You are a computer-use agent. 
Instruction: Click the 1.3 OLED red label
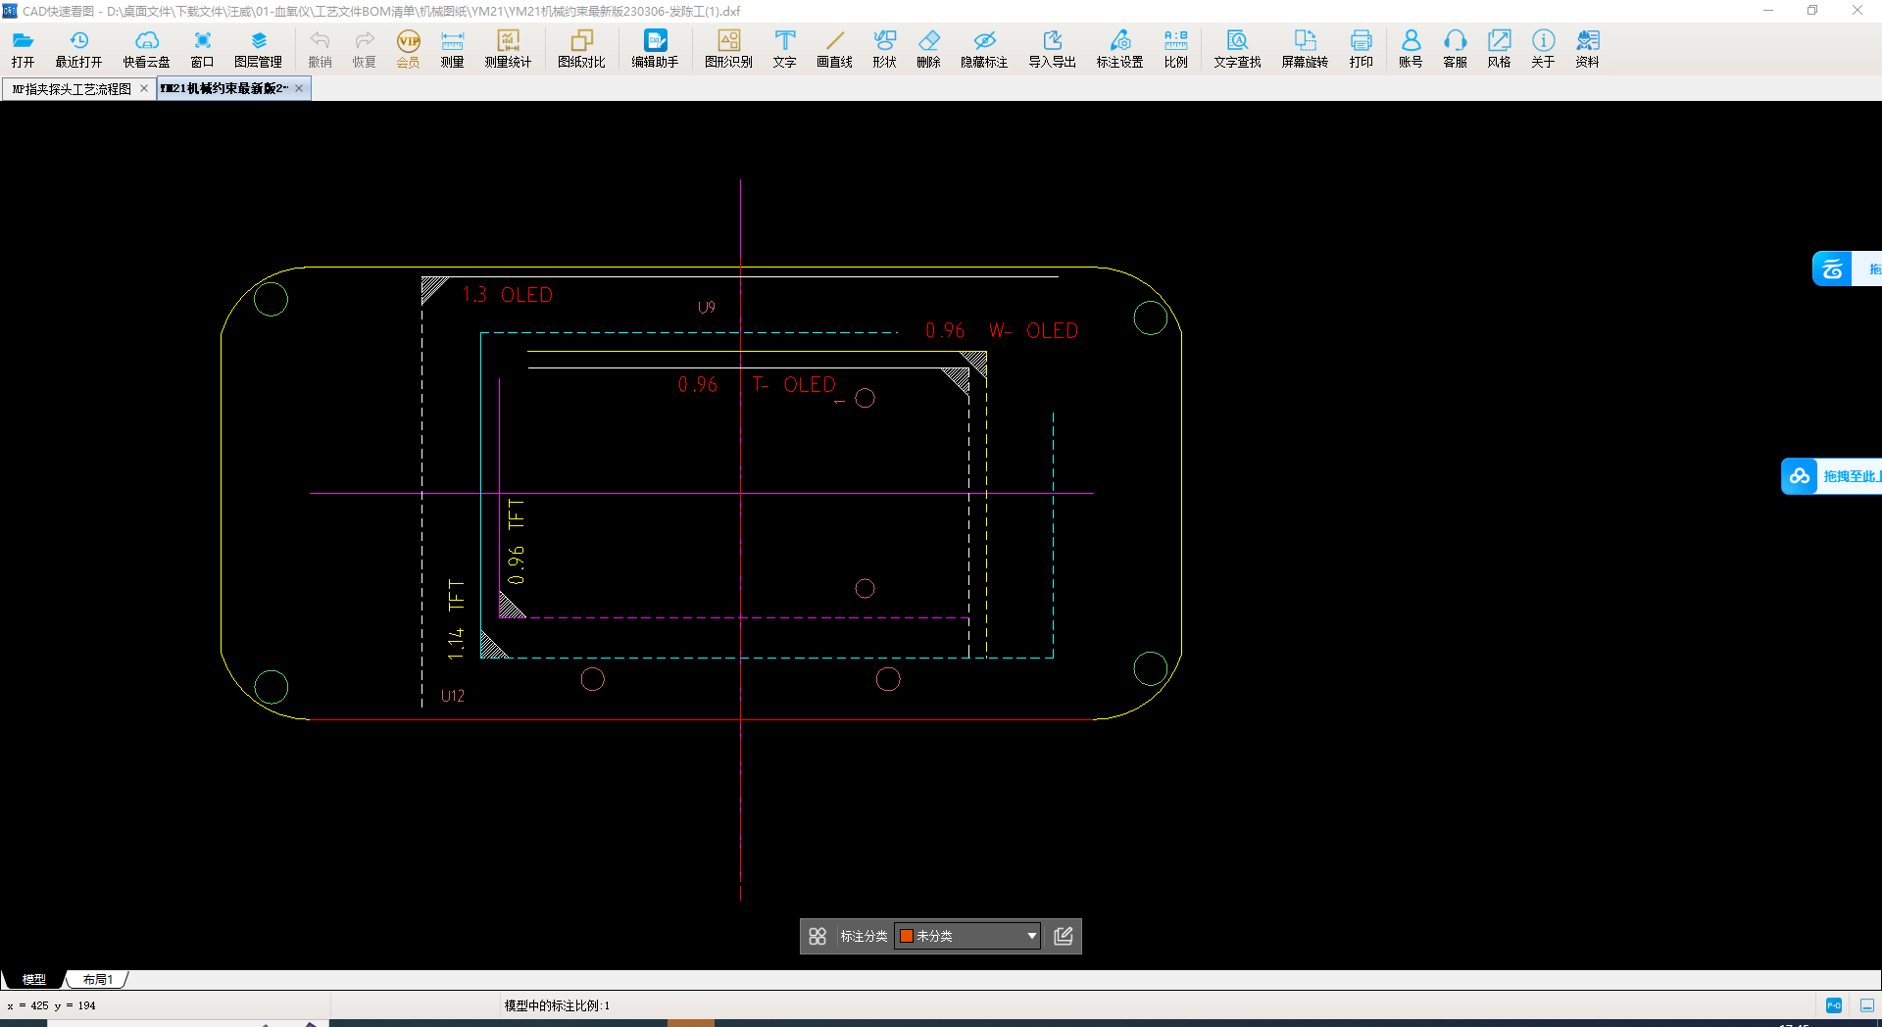tap(508, 295)
